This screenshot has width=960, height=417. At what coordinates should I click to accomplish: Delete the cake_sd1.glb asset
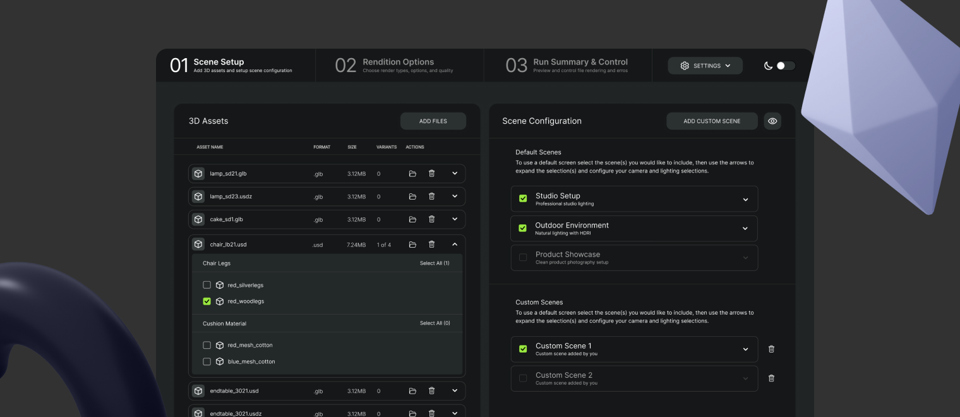[x=431, y=219]
